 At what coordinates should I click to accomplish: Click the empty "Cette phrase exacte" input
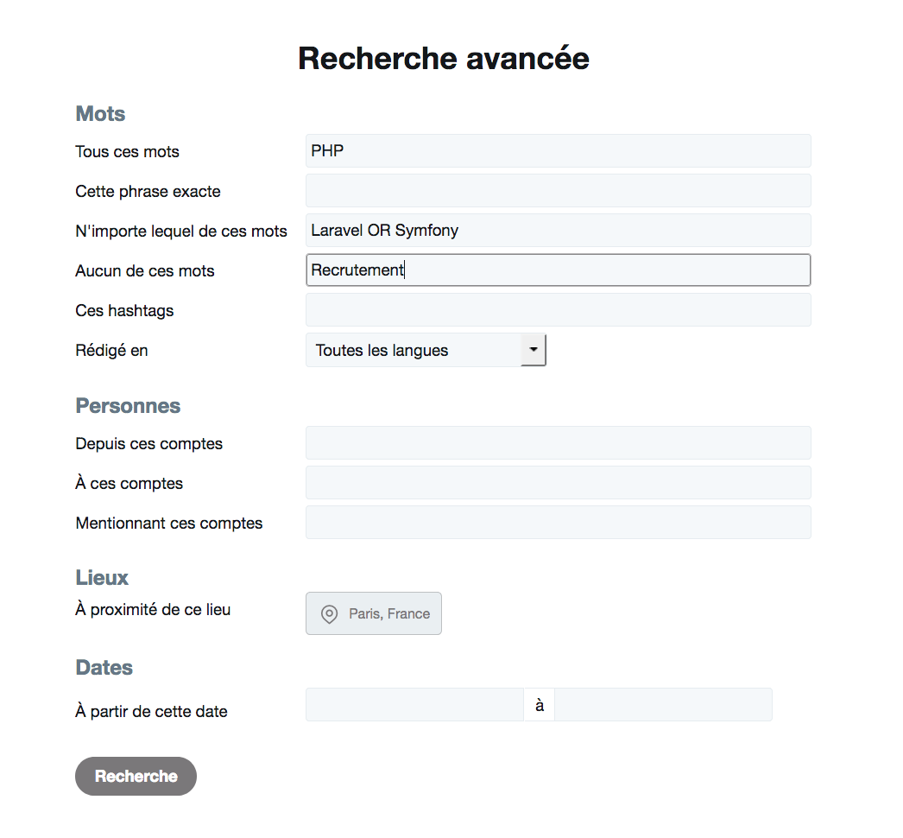558,191
